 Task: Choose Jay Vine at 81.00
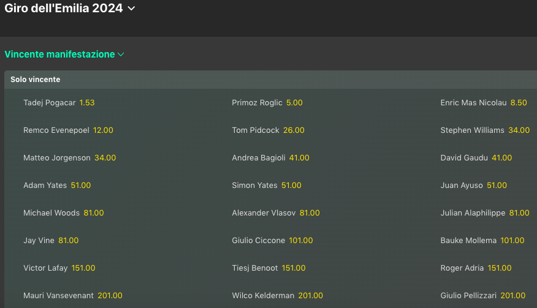51,241
